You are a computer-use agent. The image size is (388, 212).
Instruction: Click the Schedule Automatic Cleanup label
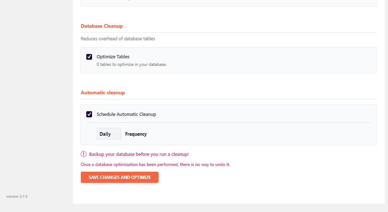point(126,114)
